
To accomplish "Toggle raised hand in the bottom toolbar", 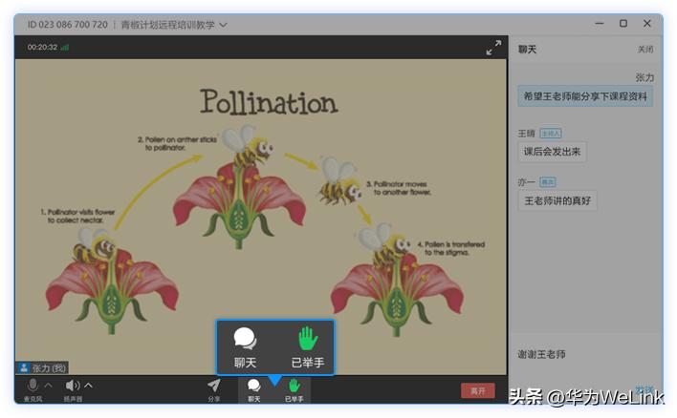I will coord(294,389).
